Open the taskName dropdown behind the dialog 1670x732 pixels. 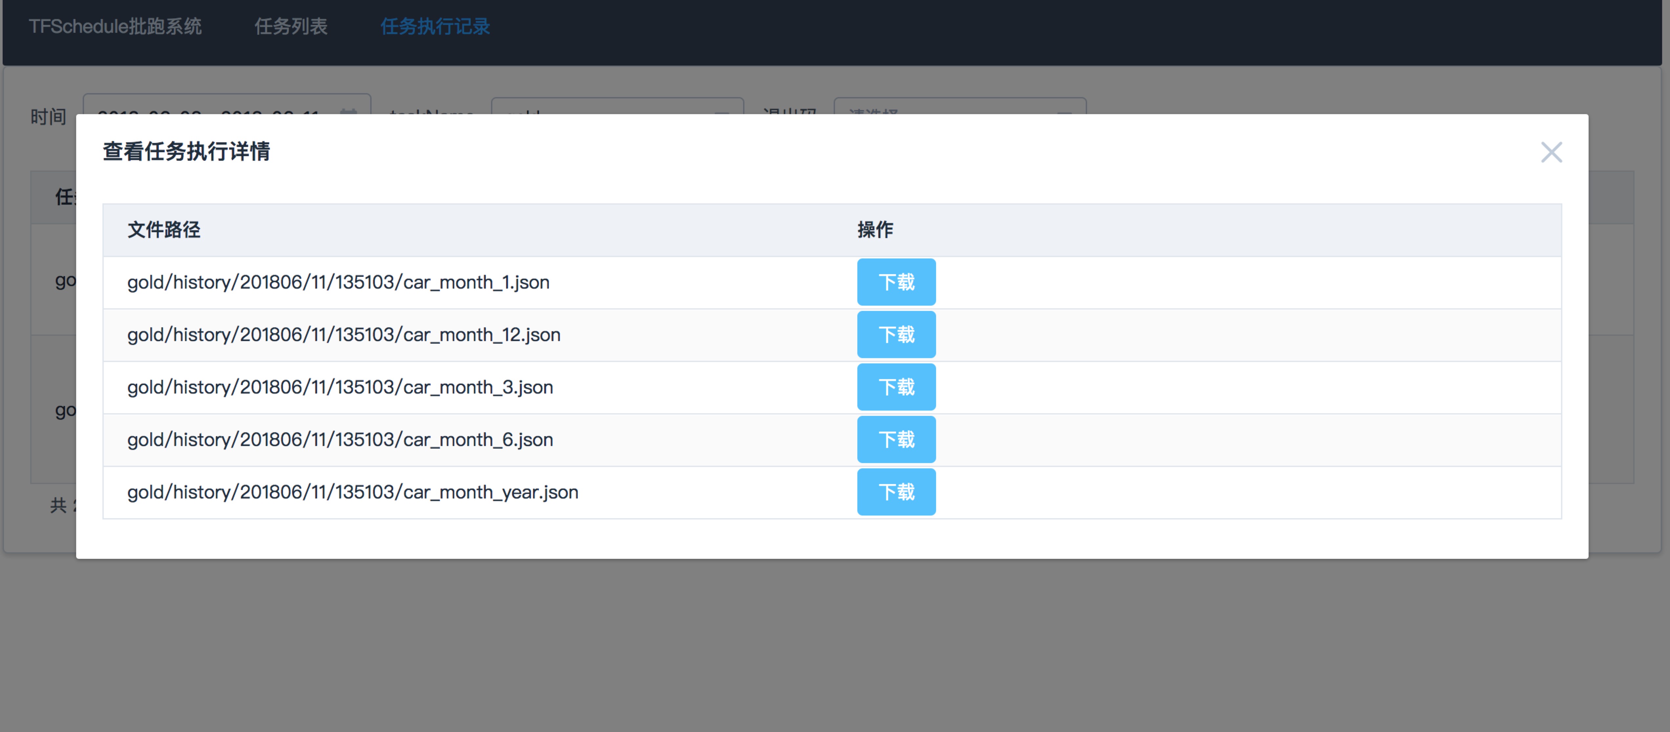point(616,107)
